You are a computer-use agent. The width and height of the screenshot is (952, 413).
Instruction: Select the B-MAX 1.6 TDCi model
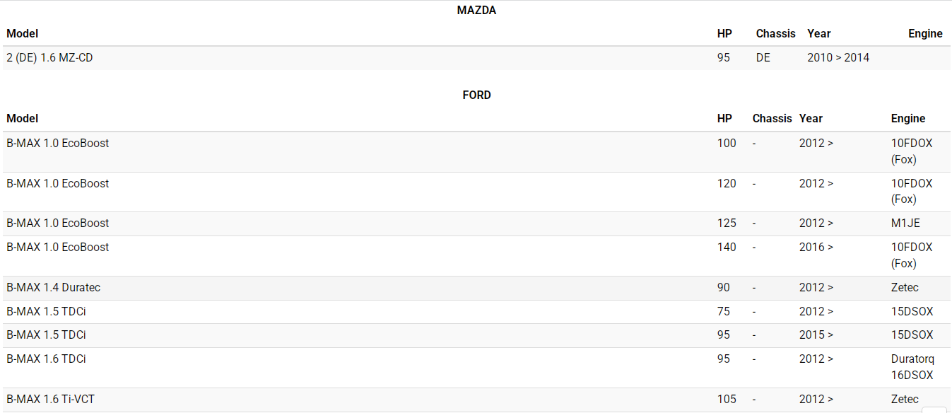click(46, 359)
